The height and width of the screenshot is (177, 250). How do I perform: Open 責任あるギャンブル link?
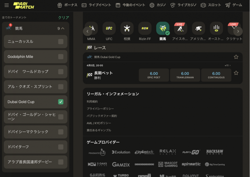click(99, 130)
